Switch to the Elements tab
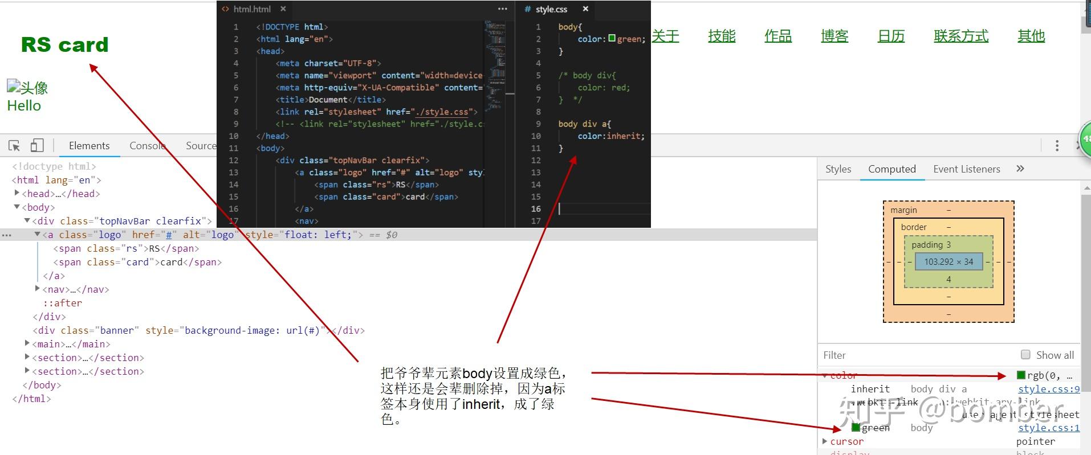1091x455 pixels. click(89, 146)
